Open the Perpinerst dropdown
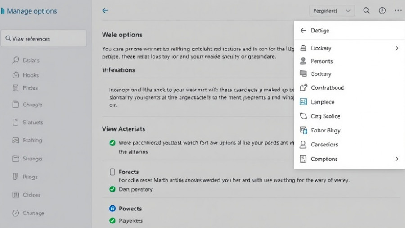Viewport: 405px width, 228px height. (332, 10)
